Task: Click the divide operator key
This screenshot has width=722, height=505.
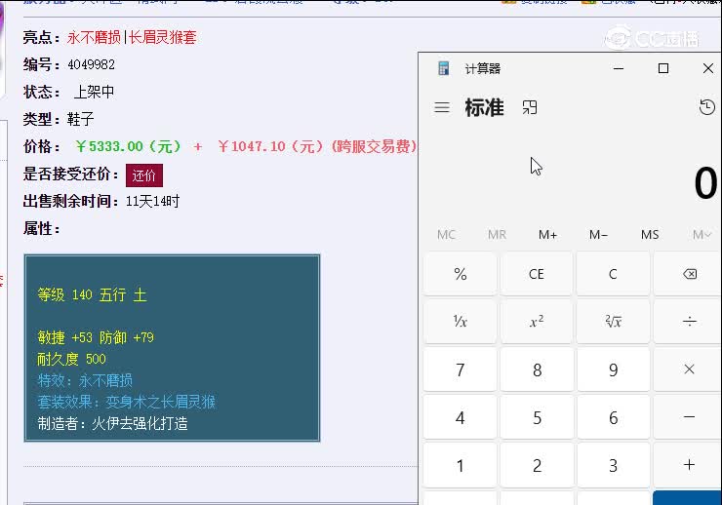Action: click(x=689, y=321)
